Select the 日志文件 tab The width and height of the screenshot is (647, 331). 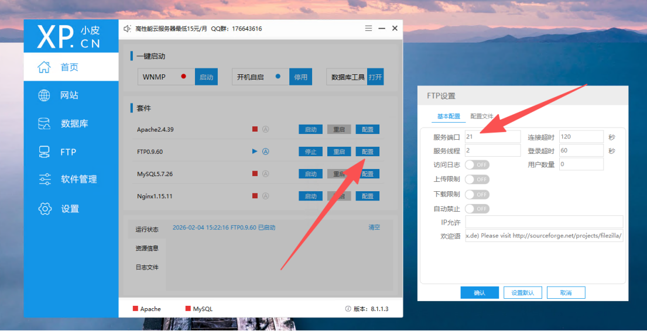click(147, 267)
